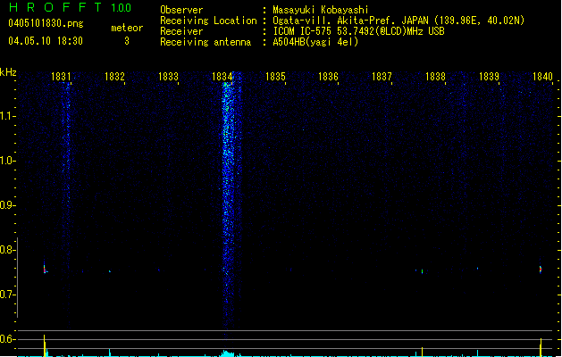Click the 1836 time marker
The width and height of the screenshot is (562, 357).
pos(328,77)
